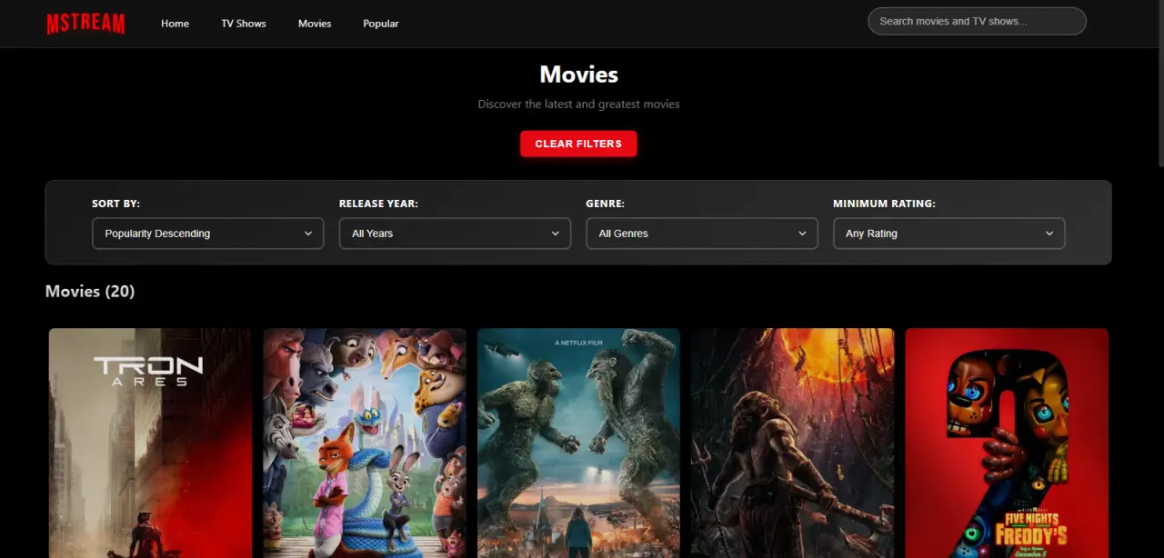This screenshot has height=558, width=1164.
Task: Click the Clear Filters button
Action: pos(578,144)
